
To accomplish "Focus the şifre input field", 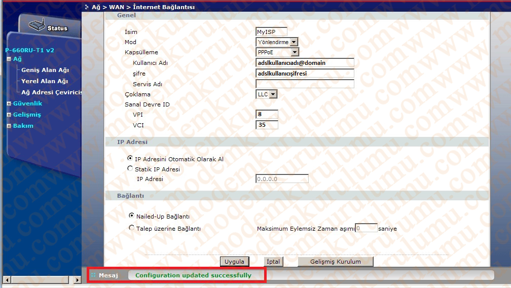I will point(305,74).
